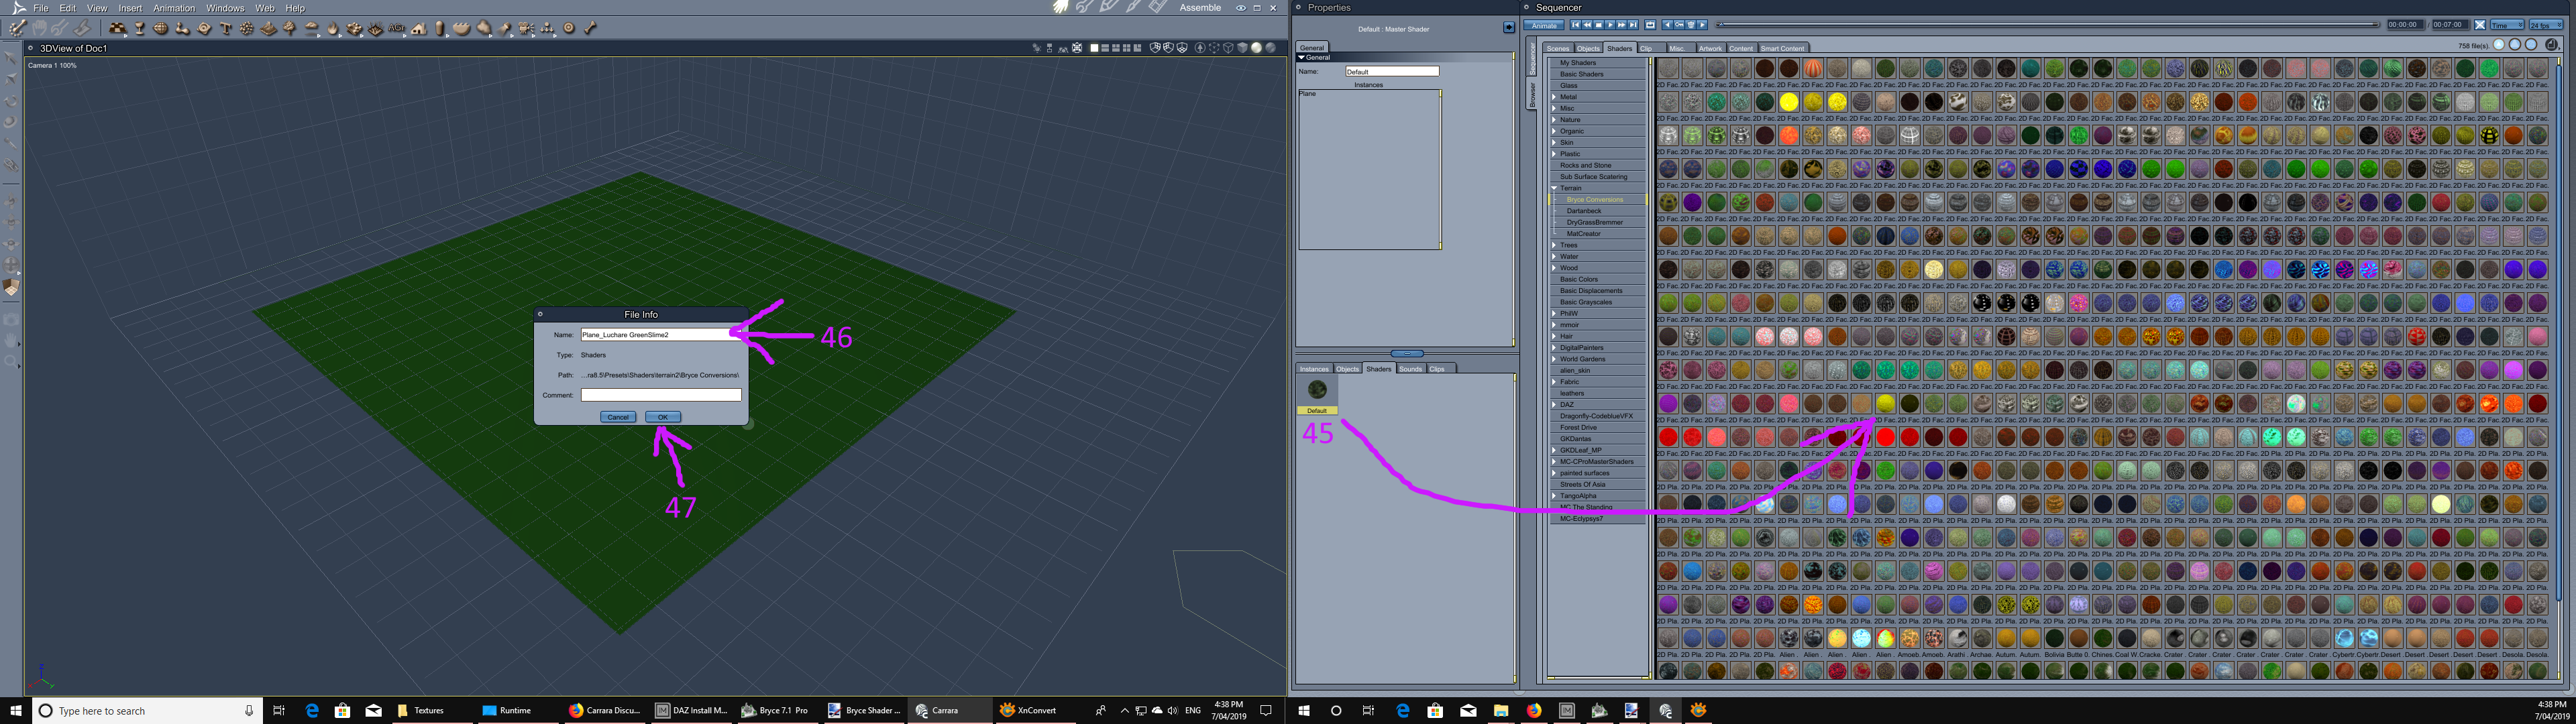
Task: Collapse the Terrain shader folder
Action: [x=1554, y=188]
